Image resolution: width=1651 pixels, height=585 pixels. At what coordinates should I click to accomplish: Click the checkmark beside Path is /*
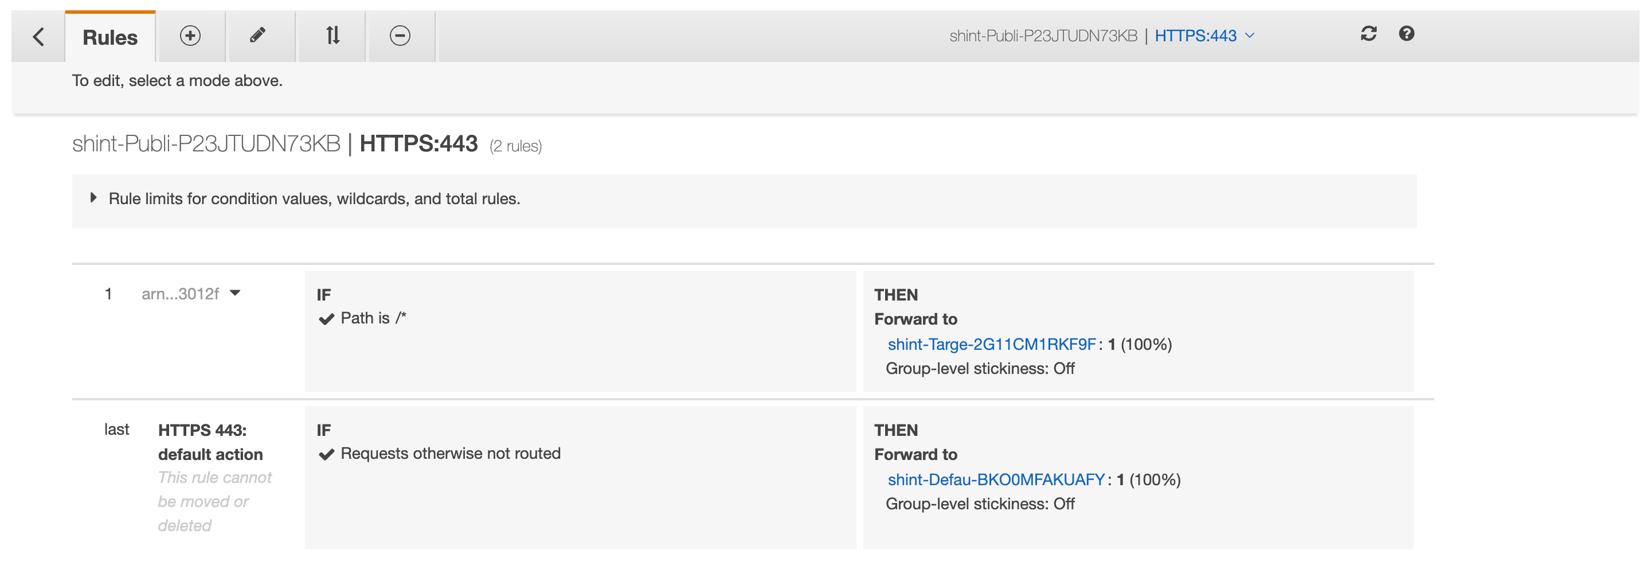[x=327, y=318]
